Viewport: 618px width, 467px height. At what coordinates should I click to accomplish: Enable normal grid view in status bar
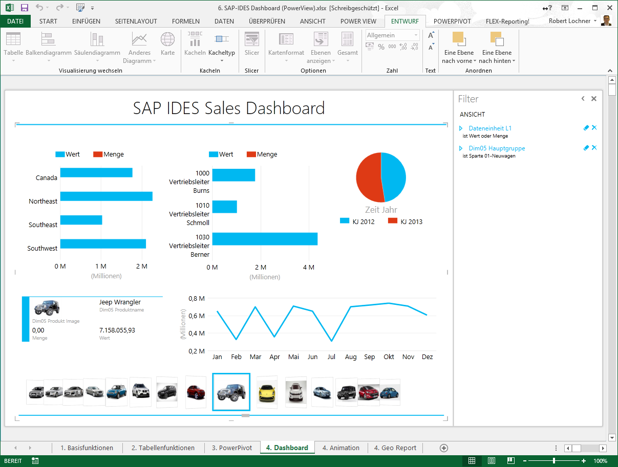point(472,461)
